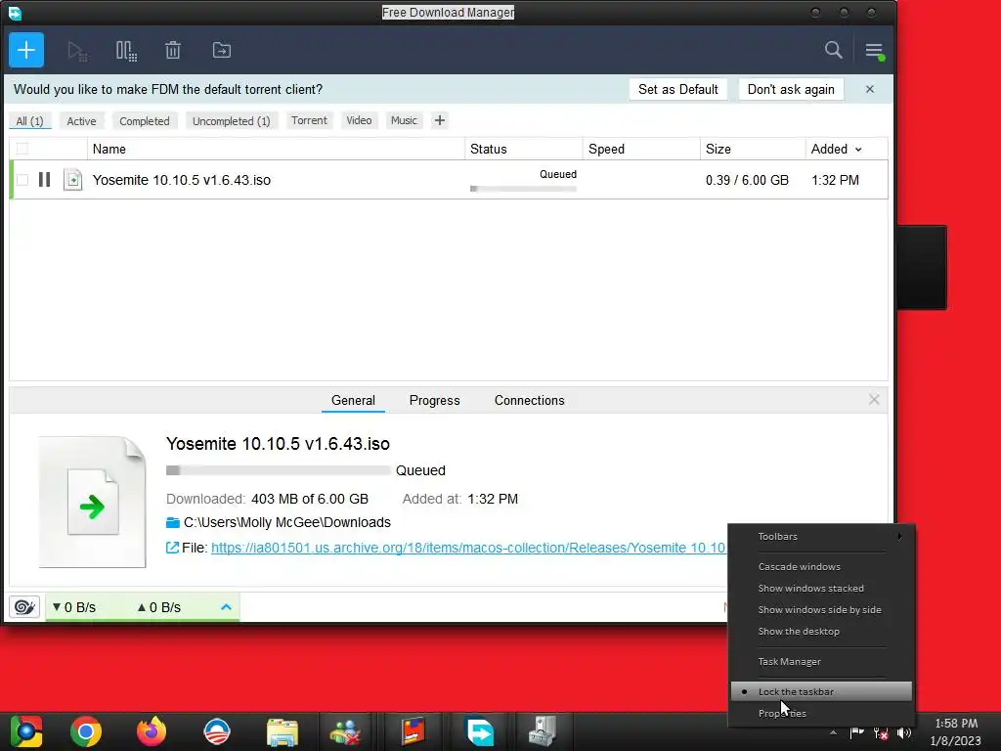Click the Start all downloads toolbar icon
This screenshot has height=751, width=1001.
[77, 51]
